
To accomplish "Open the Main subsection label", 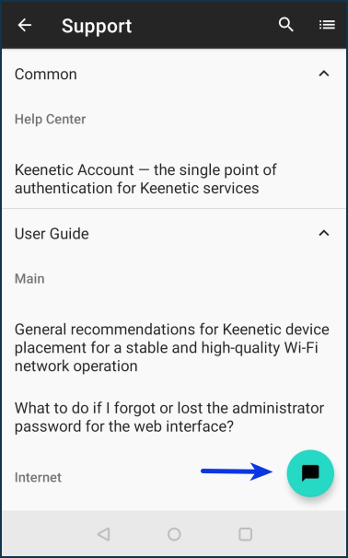I will point(29,279).
